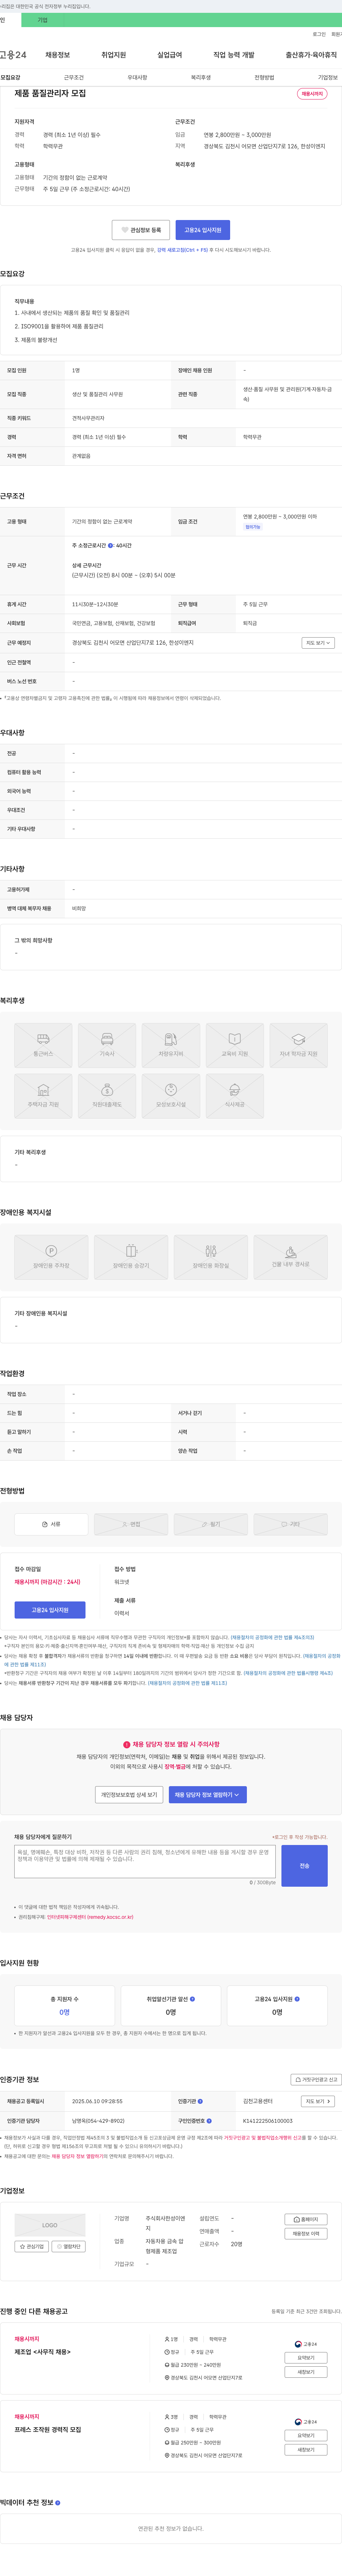The width and height of the screenshot is (342, 2576).
Task: Toggle 열람제한 for the company
Action: [x=69, y=2246]
